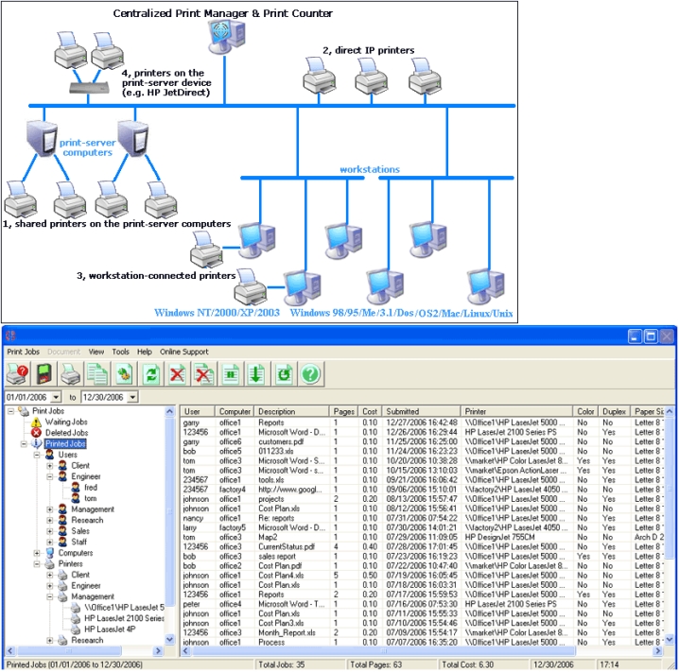Select Deleted Jobs with the red X icon
Viewport: 679px width, 672px height.
[65, 433]
